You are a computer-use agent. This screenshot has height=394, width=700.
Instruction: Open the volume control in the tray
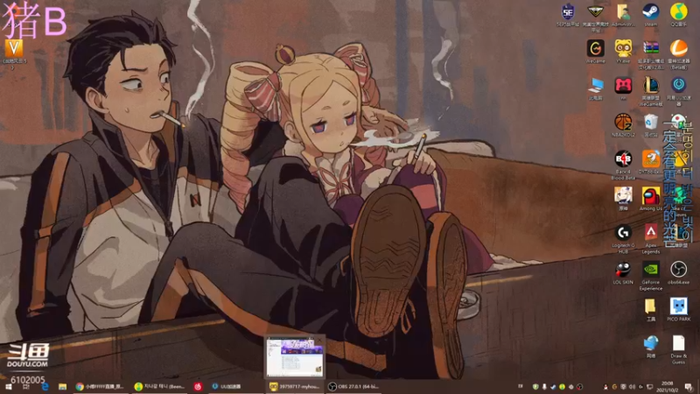(632, 387)
